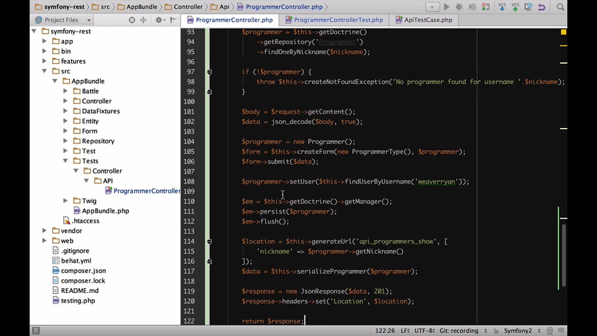Open Search Everywhere magnifier icon
Screen dimensions: 597x336
[560, 7]
